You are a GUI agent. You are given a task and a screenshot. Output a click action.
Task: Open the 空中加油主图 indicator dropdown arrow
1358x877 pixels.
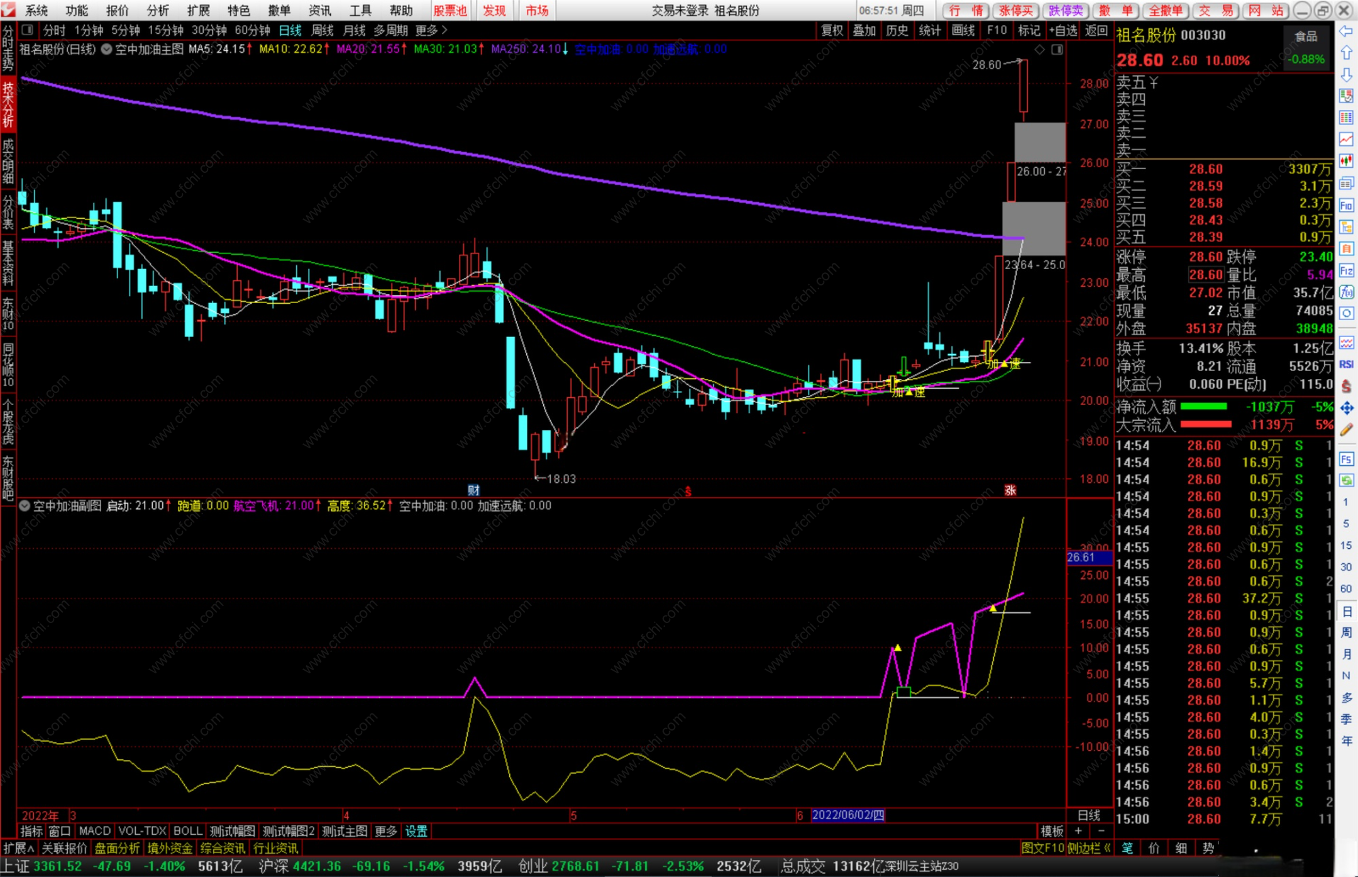point(106,49)
